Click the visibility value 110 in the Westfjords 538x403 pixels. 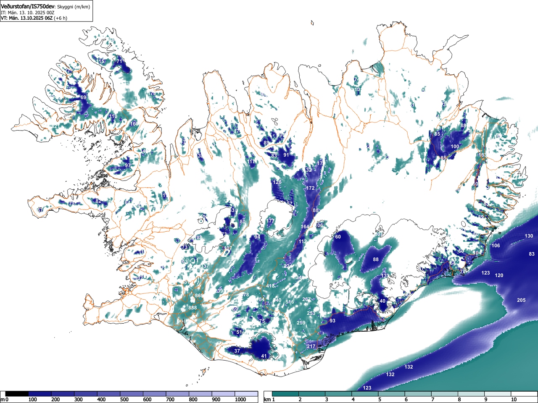pos(113,116)
